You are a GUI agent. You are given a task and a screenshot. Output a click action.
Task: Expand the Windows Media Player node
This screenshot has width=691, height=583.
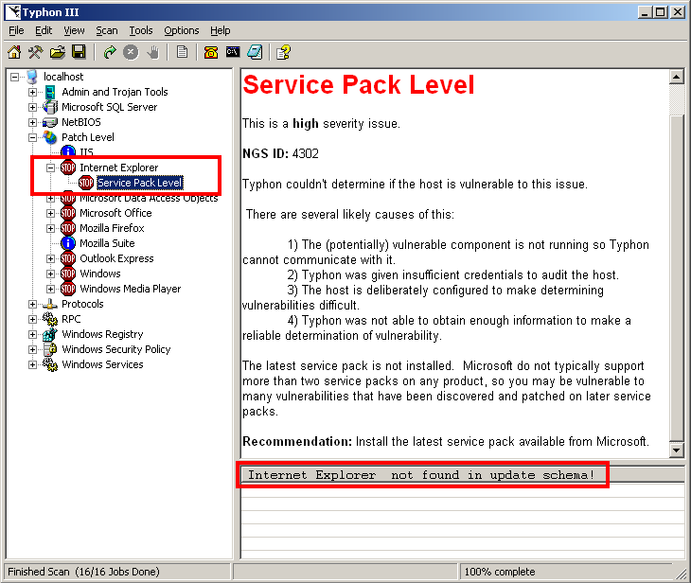pos(51,289)
